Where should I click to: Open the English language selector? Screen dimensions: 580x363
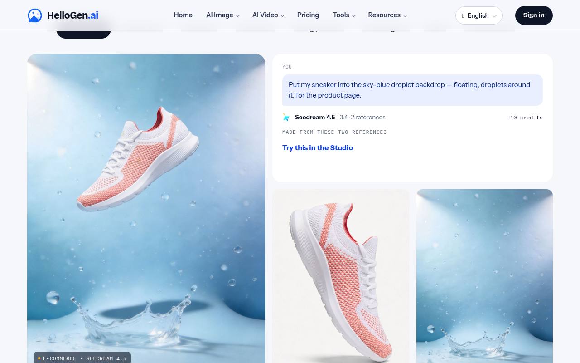pos(479,15)
